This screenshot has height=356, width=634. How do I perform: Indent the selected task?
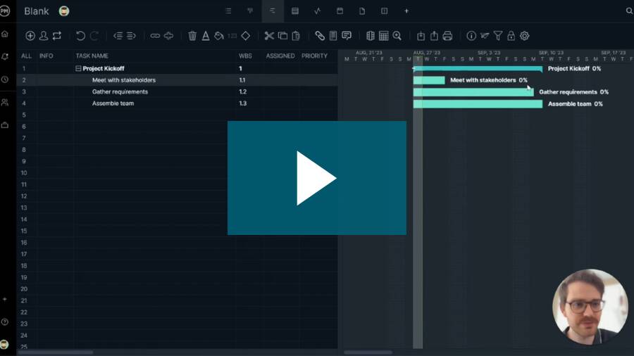pyautogui.click(x=131, y=36)
